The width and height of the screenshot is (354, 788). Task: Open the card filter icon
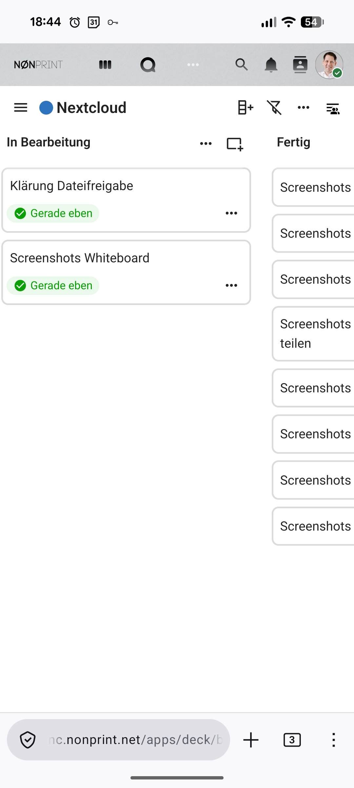click(274, 107)
